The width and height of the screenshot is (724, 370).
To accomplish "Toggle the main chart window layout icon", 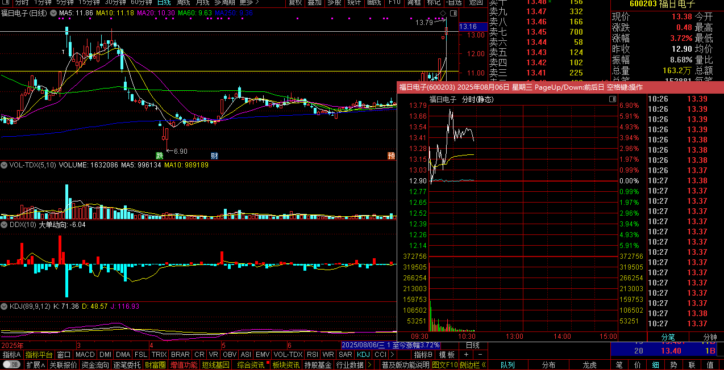I will coord(453,12).
